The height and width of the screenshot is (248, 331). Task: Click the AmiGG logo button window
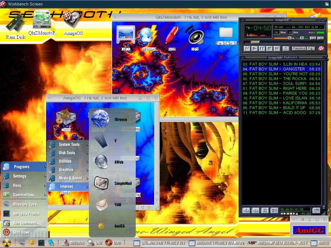click(310, 230)
